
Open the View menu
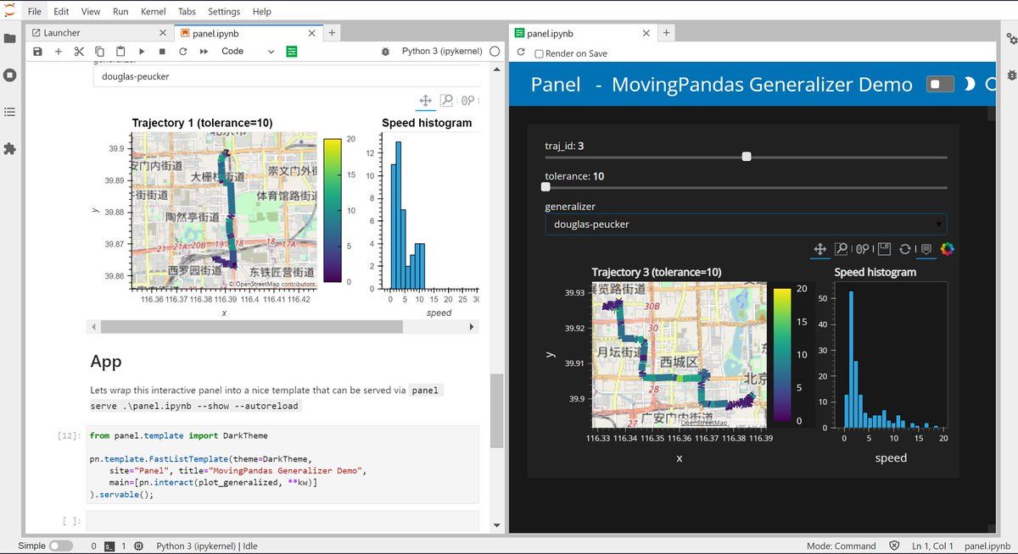click(x=91, y=12)
